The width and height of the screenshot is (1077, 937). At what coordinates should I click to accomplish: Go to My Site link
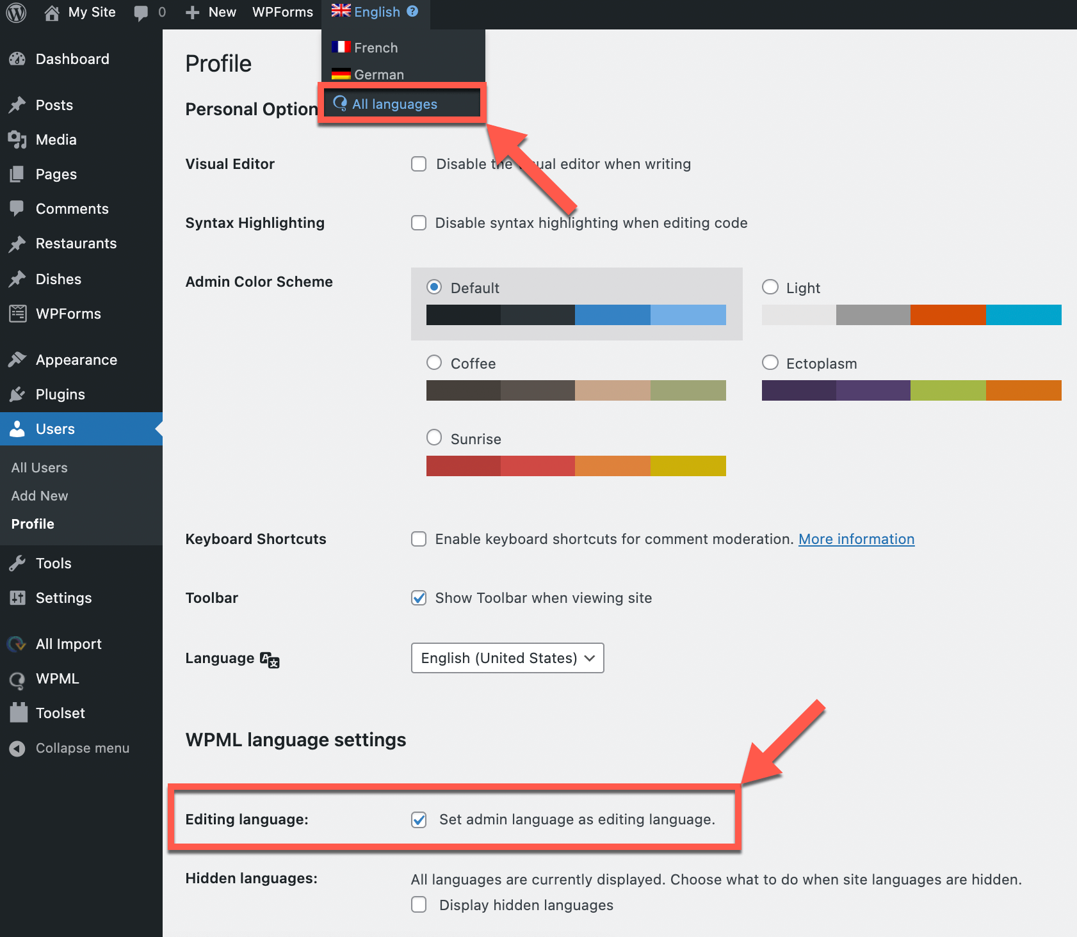pos(80,12)
